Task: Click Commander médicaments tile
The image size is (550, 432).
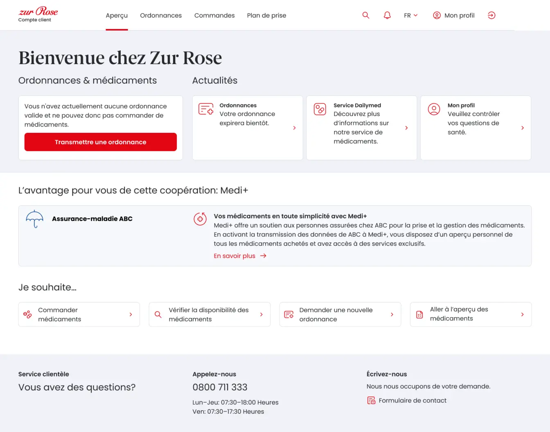Action: pos(79,314)
